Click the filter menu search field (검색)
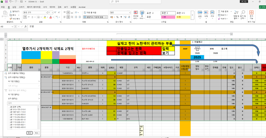Image resolution: width=266 pixels, height=138 pixels. [23, 103]
